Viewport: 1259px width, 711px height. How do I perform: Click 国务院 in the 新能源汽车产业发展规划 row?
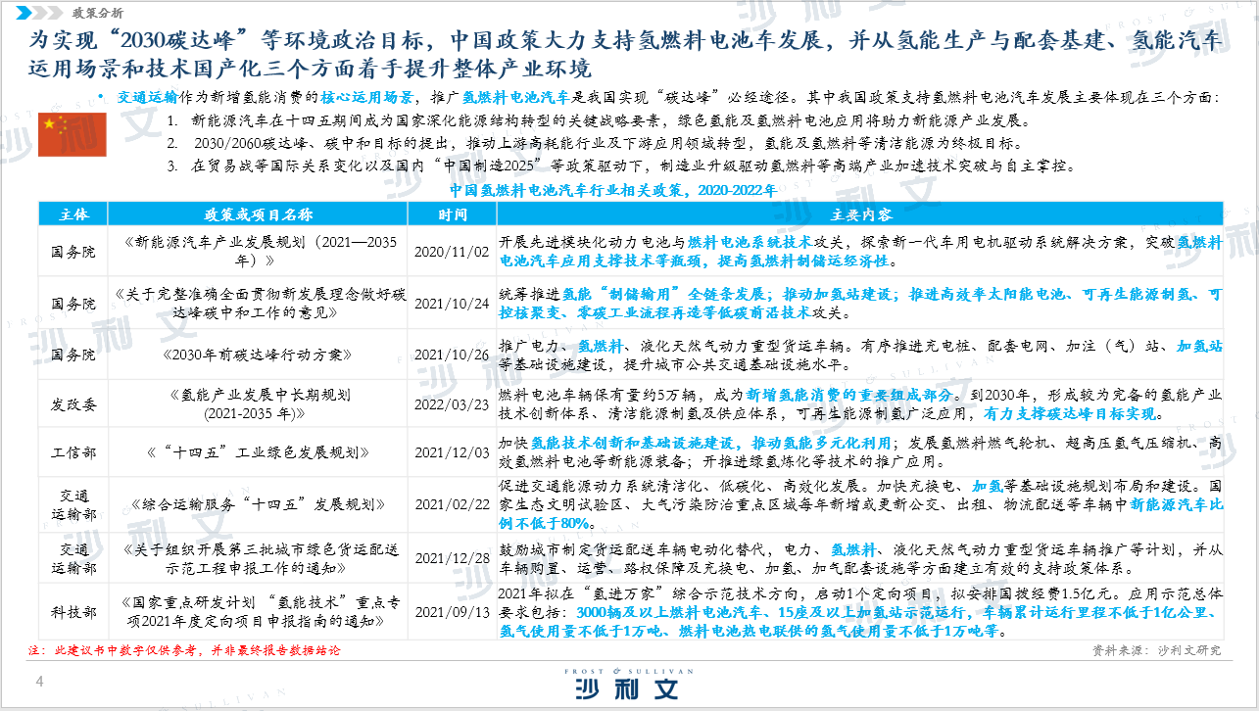[75, 252]
